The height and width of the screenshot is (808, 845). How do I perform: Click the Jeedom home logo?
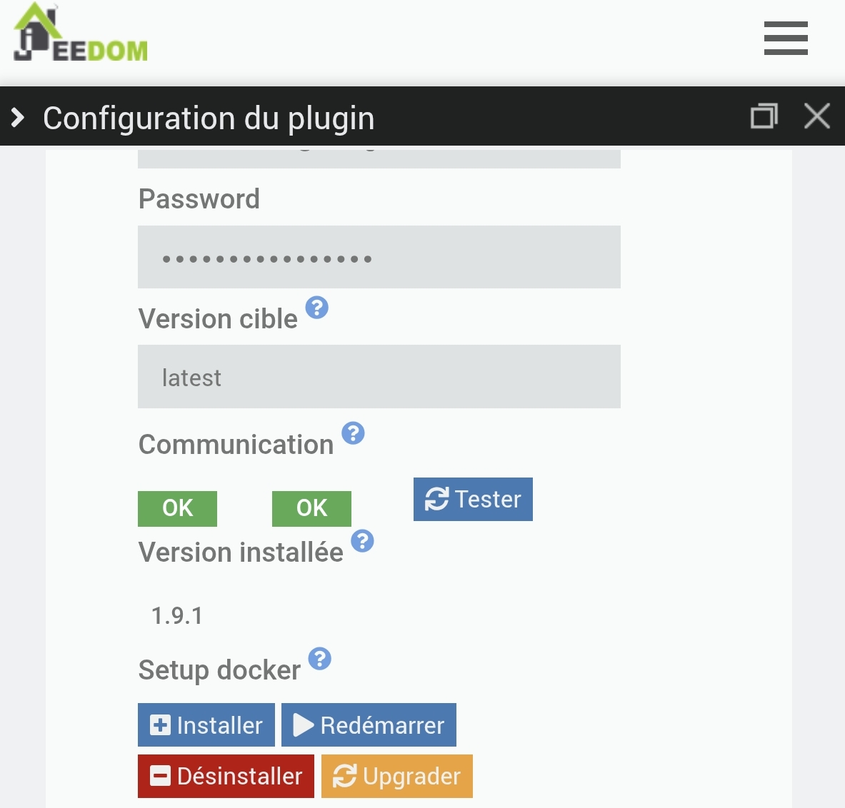pyautogui.click(x=80, y=34)
